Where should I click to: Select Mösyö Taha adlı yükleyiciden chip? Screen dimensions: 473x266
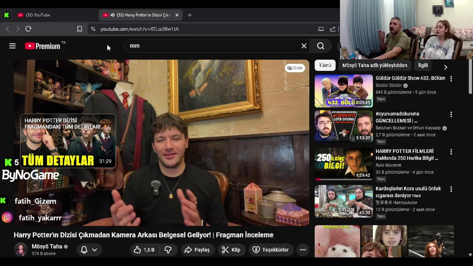tap(375, 65)
